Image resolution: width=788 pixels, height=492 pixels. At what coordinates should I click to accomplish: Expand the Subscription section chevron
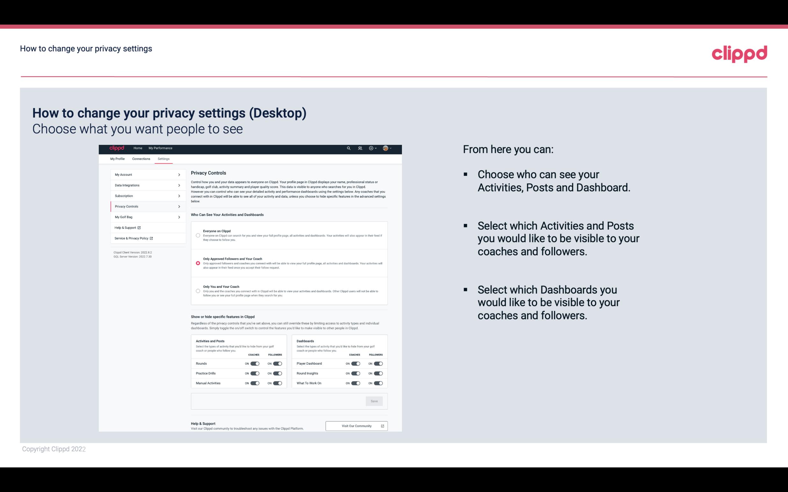[179, 196]
